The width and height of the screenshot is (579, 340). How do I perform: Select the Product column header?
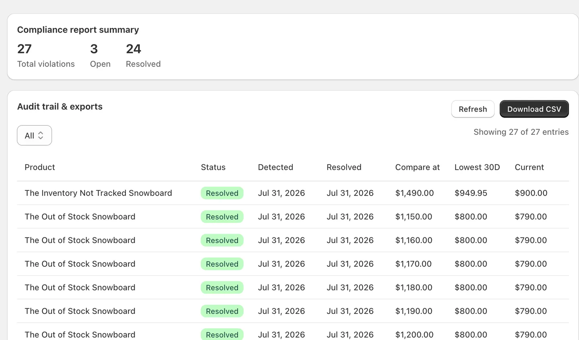tap(40, 167)
